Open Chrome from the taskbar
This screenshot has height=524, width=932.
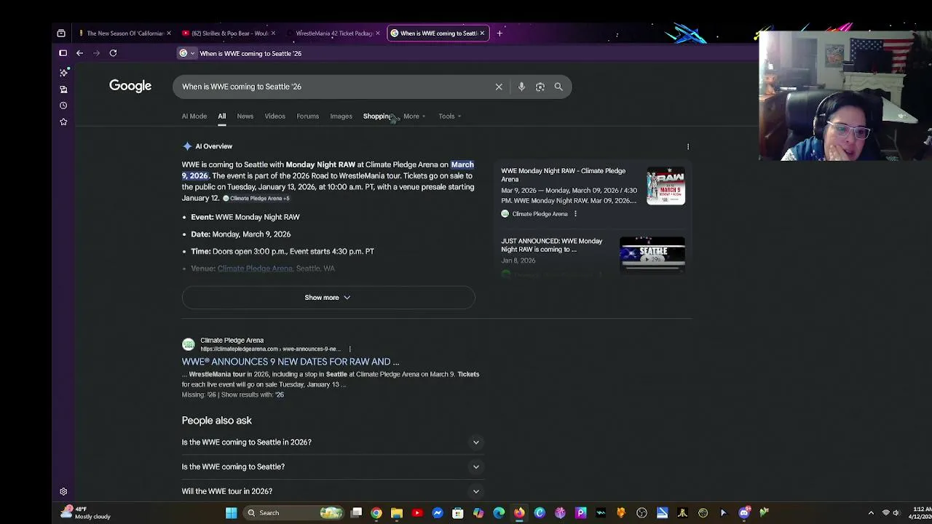coord(376,513)
